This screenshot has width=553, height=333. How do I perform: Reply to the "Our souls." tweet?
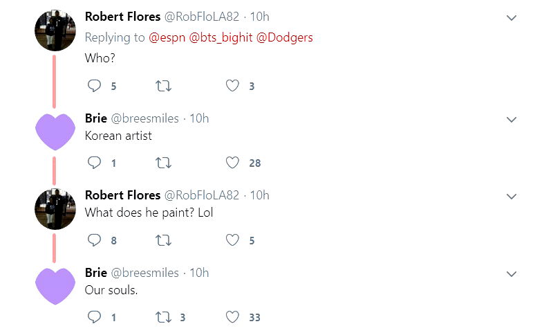pyautogui.click(x=95, y=317)
